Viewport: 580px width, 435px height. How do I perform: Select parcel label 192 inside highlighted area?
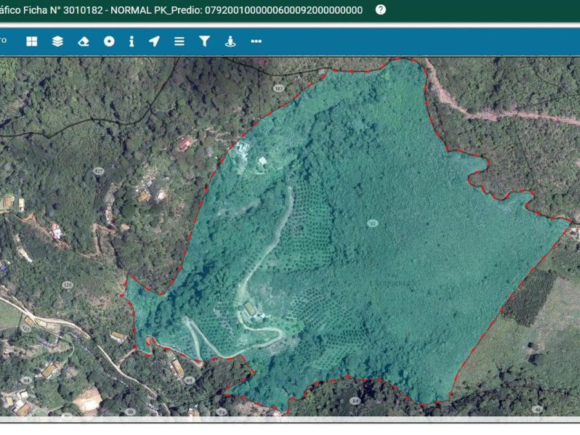(x=372, y=223)
